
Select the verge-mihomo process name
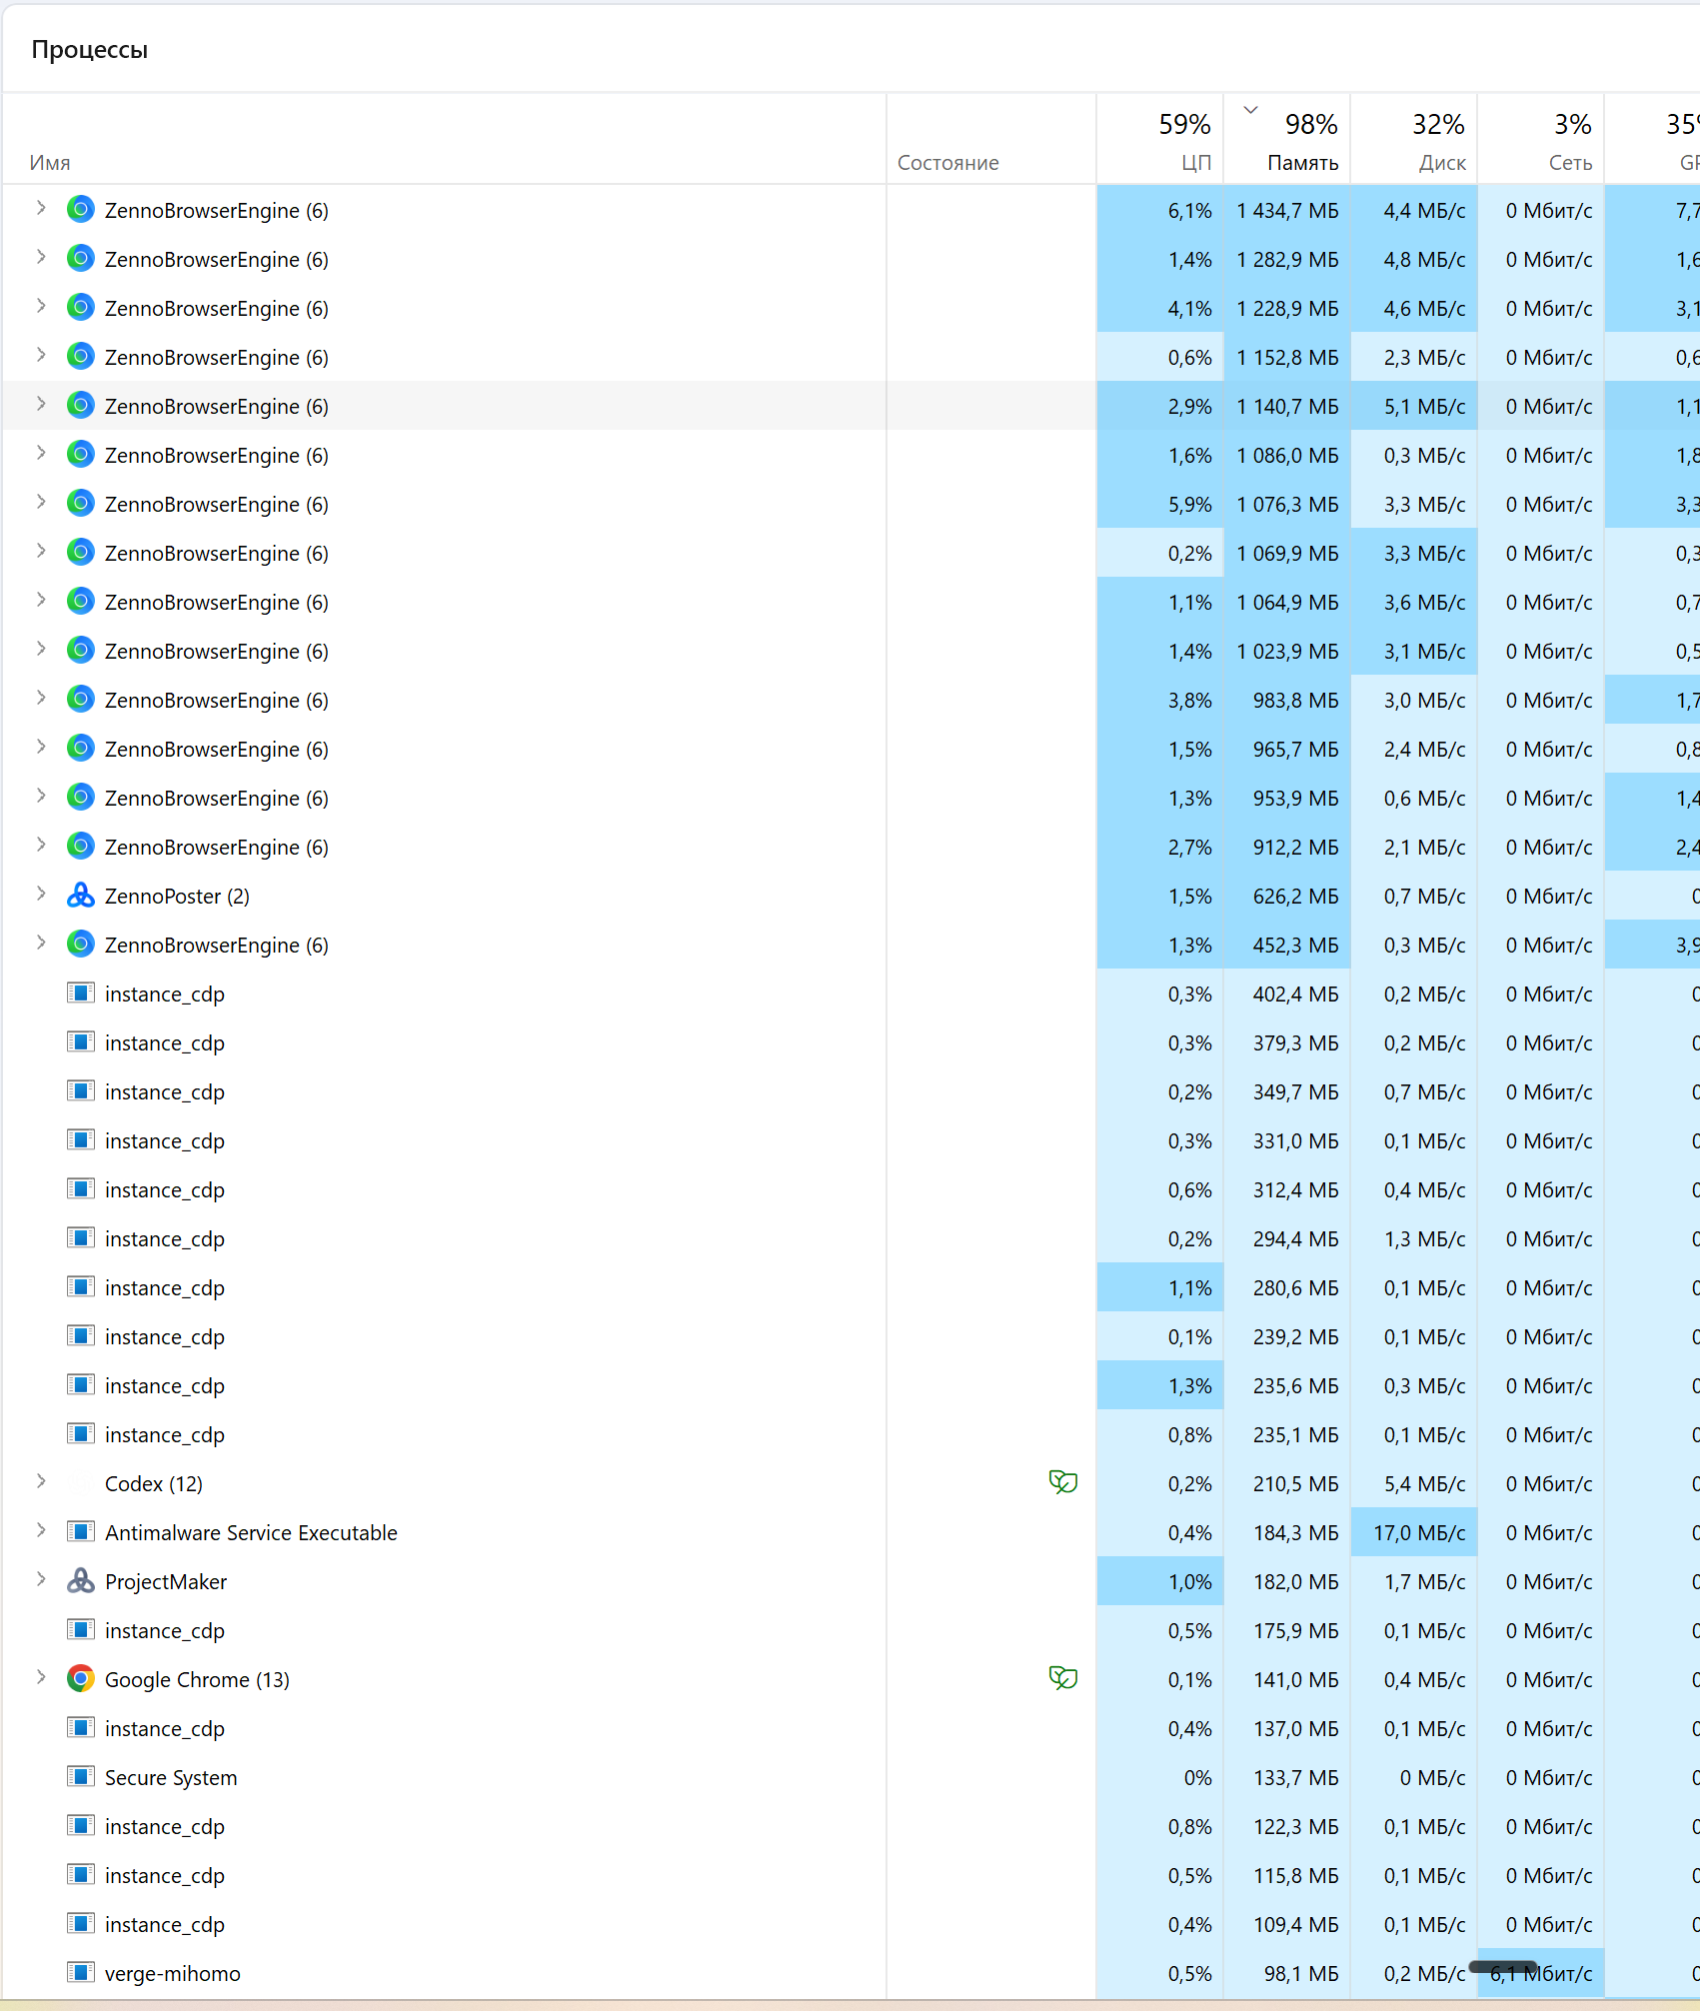tap(173, 1974)
